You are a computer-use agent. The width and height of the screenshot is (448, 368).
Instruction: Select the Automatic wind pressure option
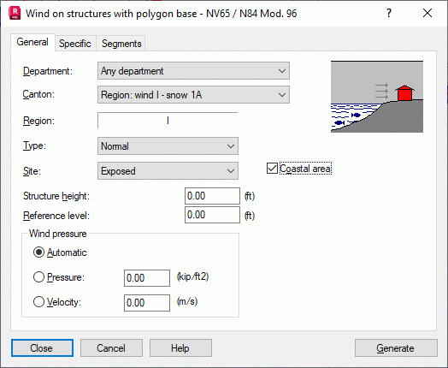[38, 252]
